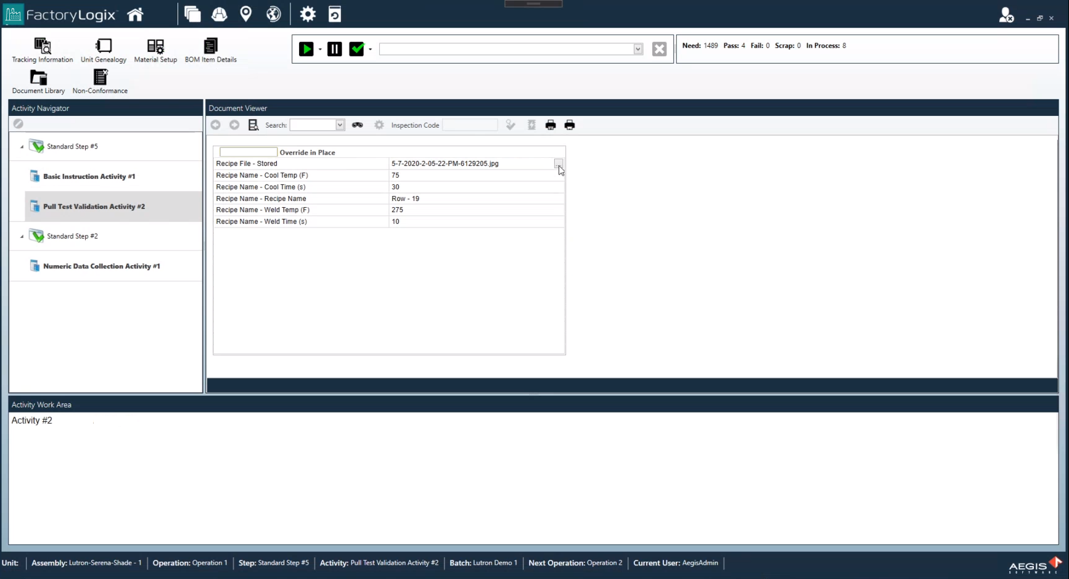This screenshot has height=579, width=1069.
Task: Open the Unit Genealogy tool
Action: click(103, 49)
